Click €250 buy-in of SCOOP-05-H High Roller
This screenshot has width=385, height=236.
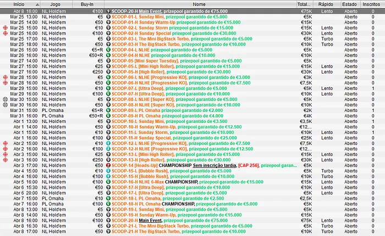98,72
